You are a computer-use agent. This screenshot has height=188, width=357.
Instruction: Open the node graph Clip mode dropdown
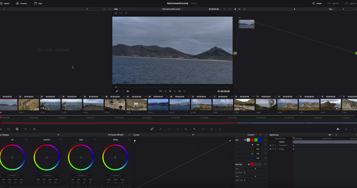[331, 9]
